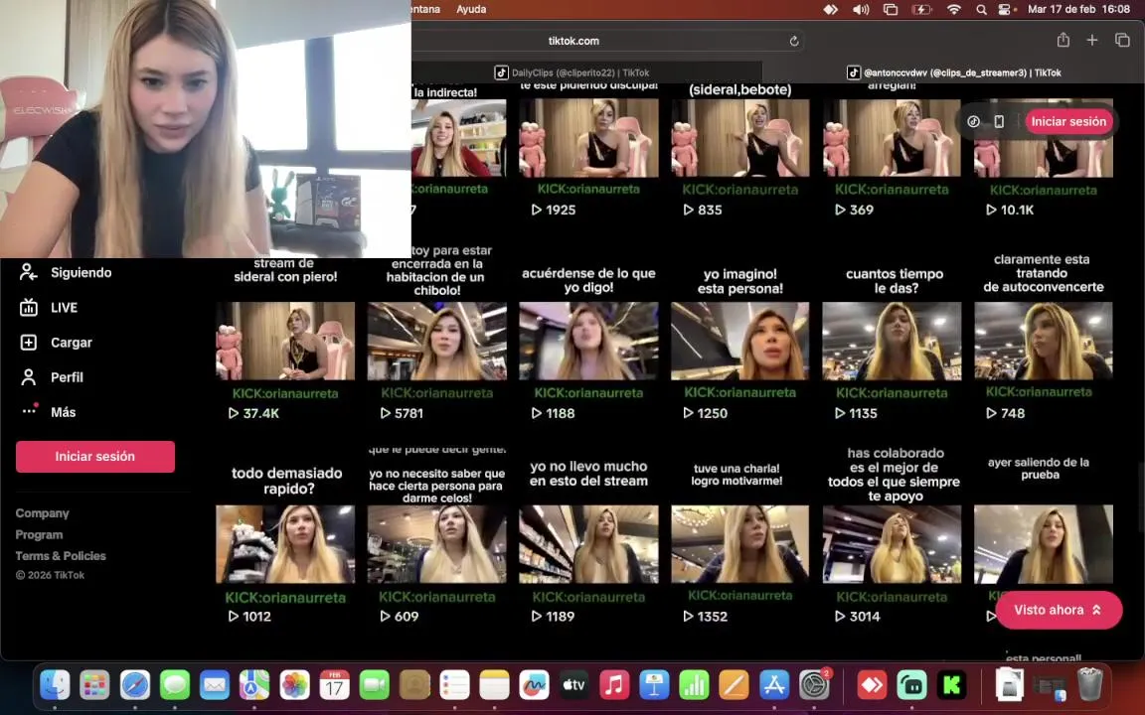This screenshot has height=715, width=1145.
Task: Click the get-app phone icon
Action: 999,121
